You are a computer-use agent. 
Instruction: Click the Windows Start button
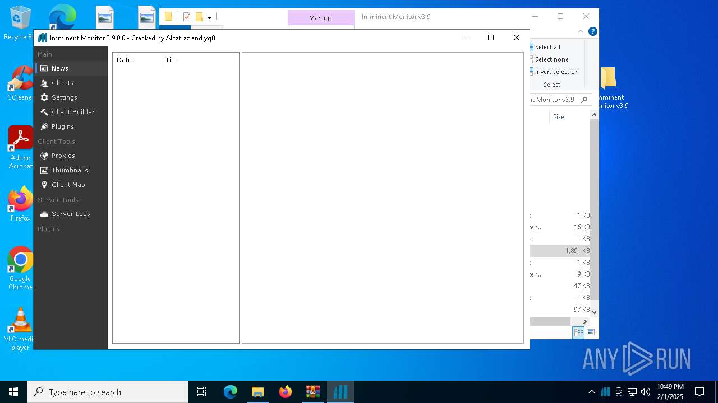coord(13,392)
